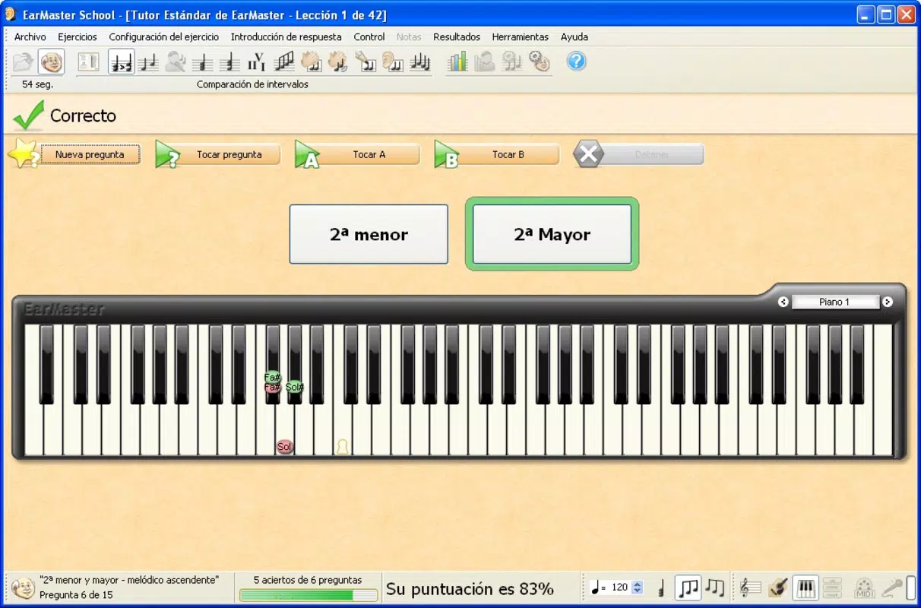Toggle melodic descending playback mode
This screenshot has height=608, width=921.
tap(714, 587)
